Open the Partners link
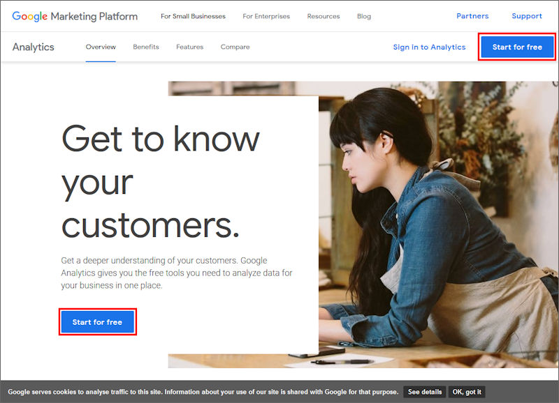The image size is (559, 403). tap(472, 16)
